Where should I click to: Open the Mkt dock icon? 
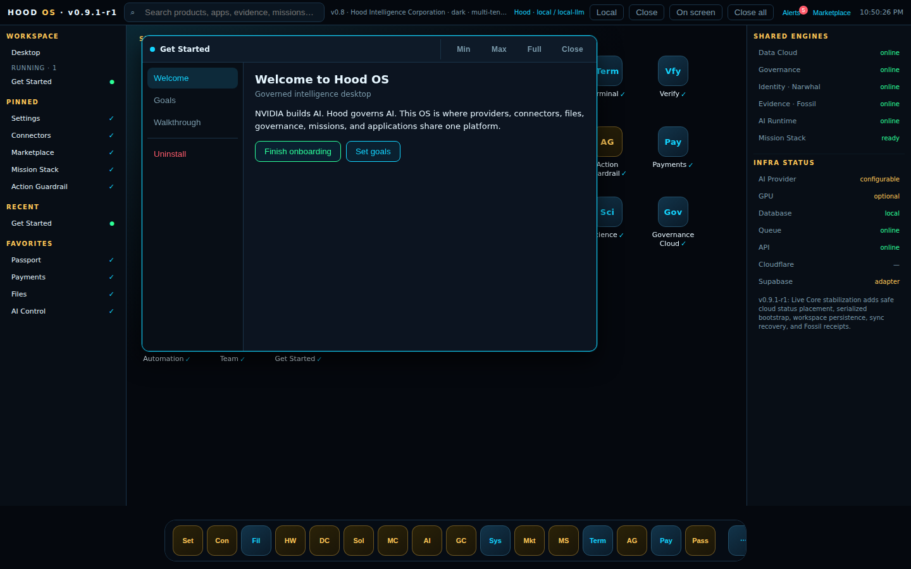(530, 541)
